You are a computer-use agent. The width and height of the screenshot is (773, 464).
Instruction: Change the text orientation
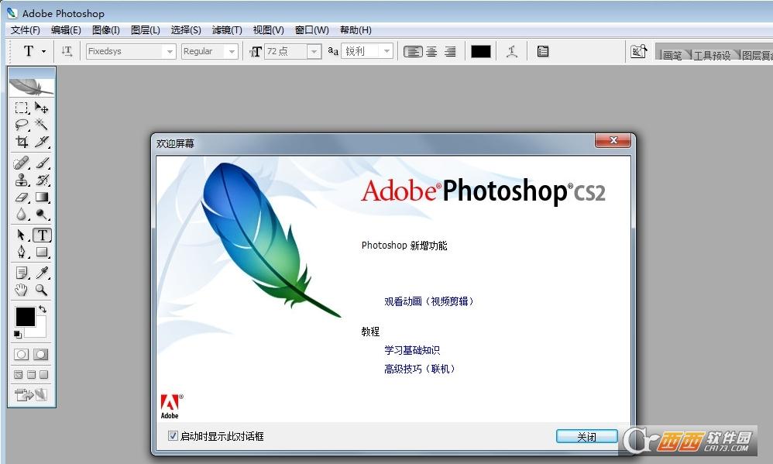[67, 51]
